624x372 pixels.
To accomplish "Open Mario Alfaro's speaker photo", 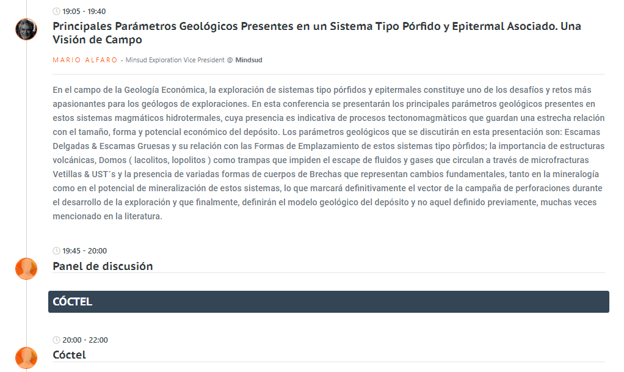I will coord(26,29).
